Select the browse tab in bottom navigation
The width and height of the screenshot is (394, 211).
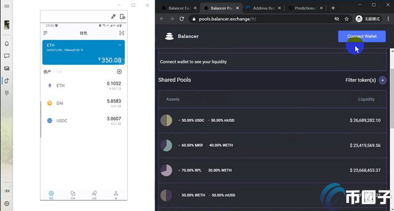point(94,195)
